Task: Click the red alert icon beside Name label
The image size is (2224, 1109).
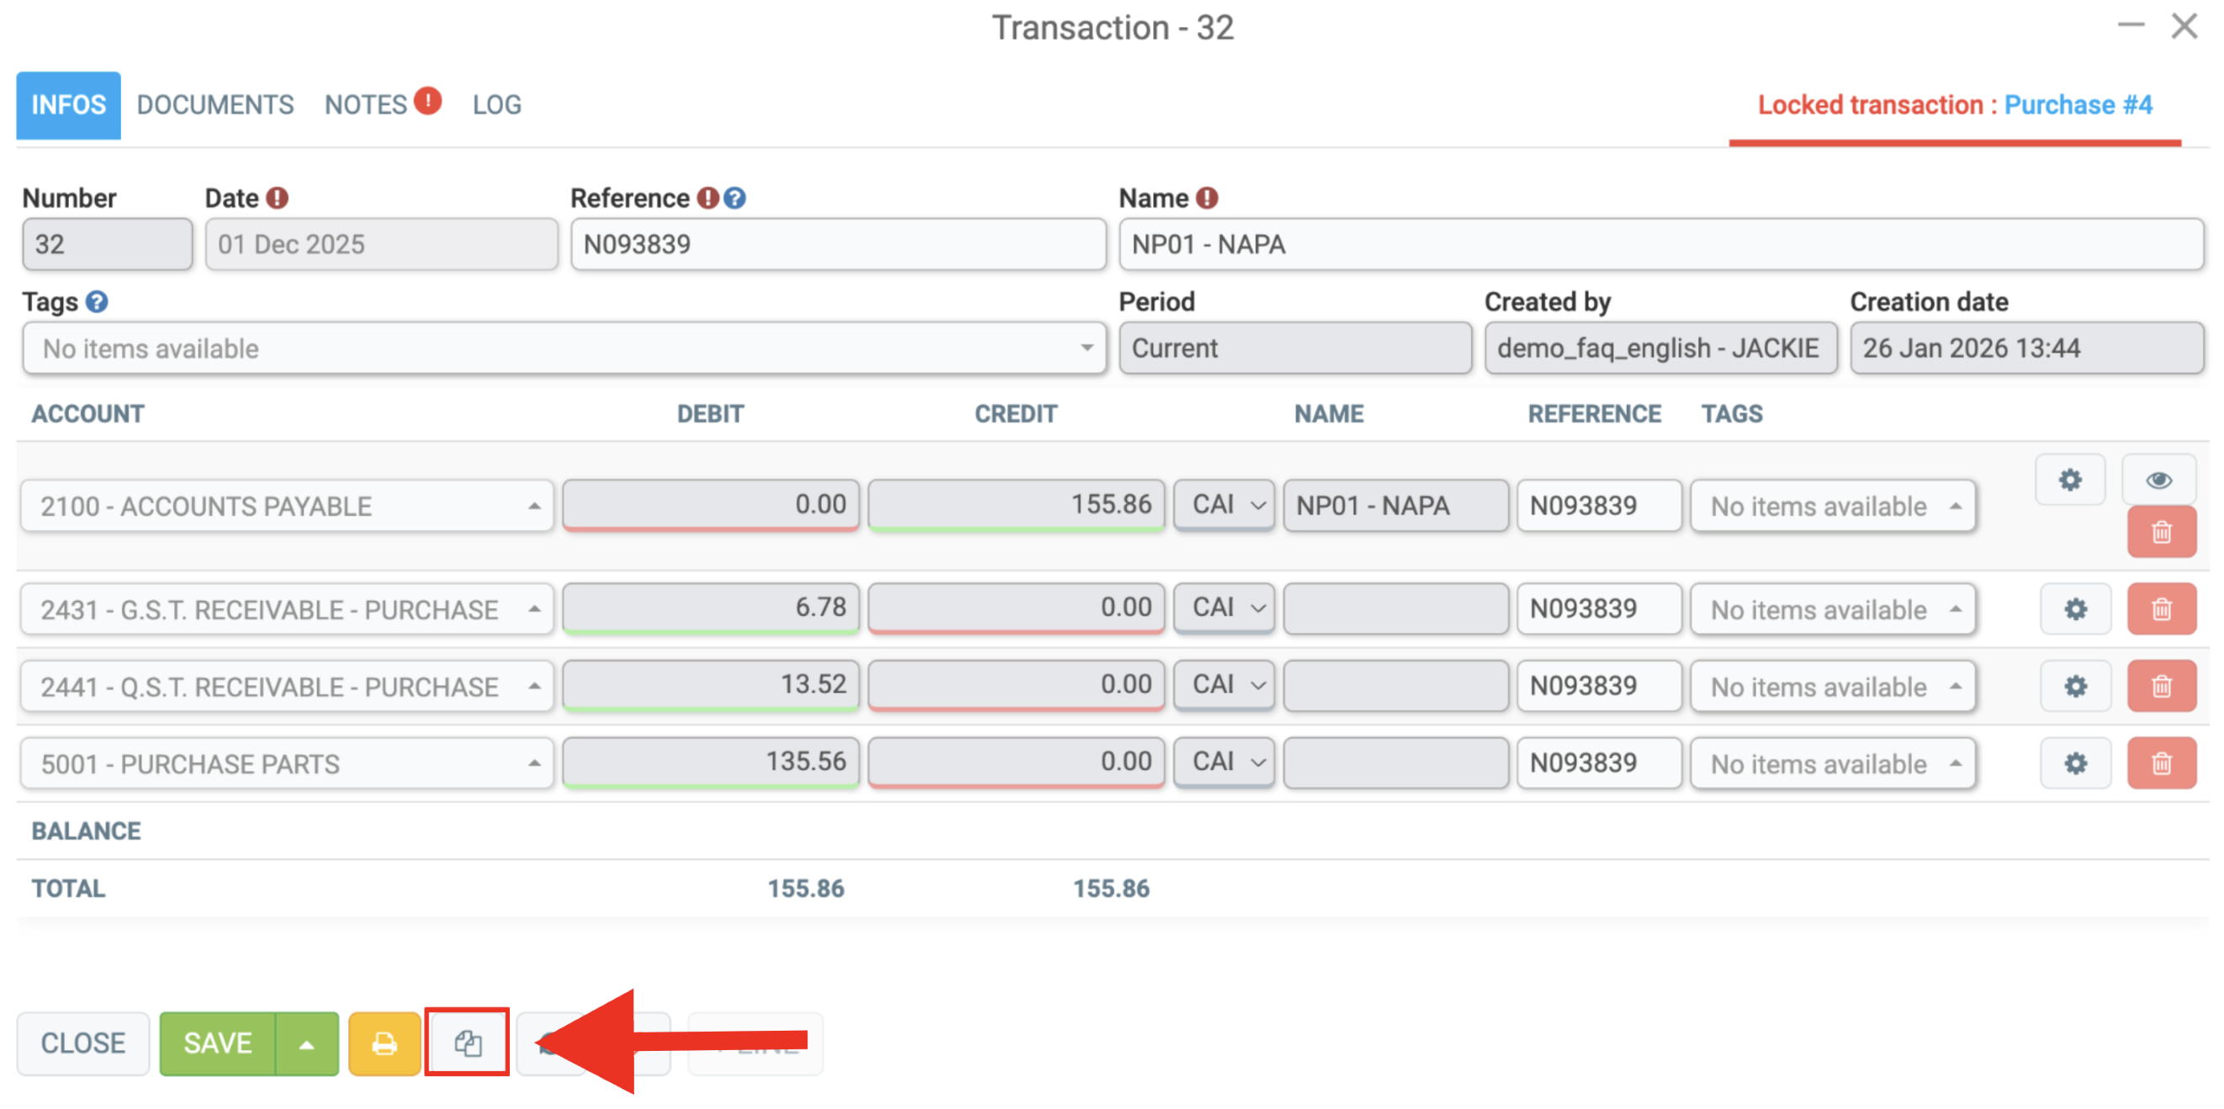Action: (1207, 198)
